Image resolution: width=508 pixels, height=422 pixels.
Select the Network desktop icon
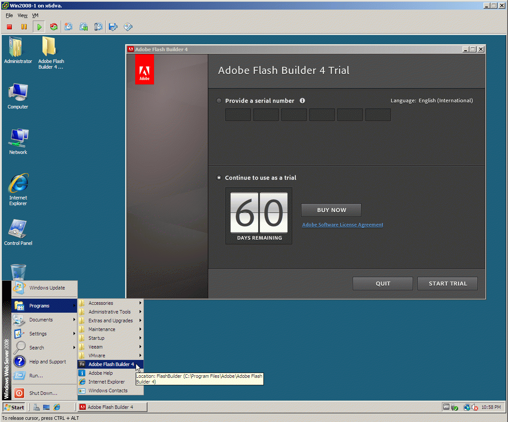tap(18, 142)
